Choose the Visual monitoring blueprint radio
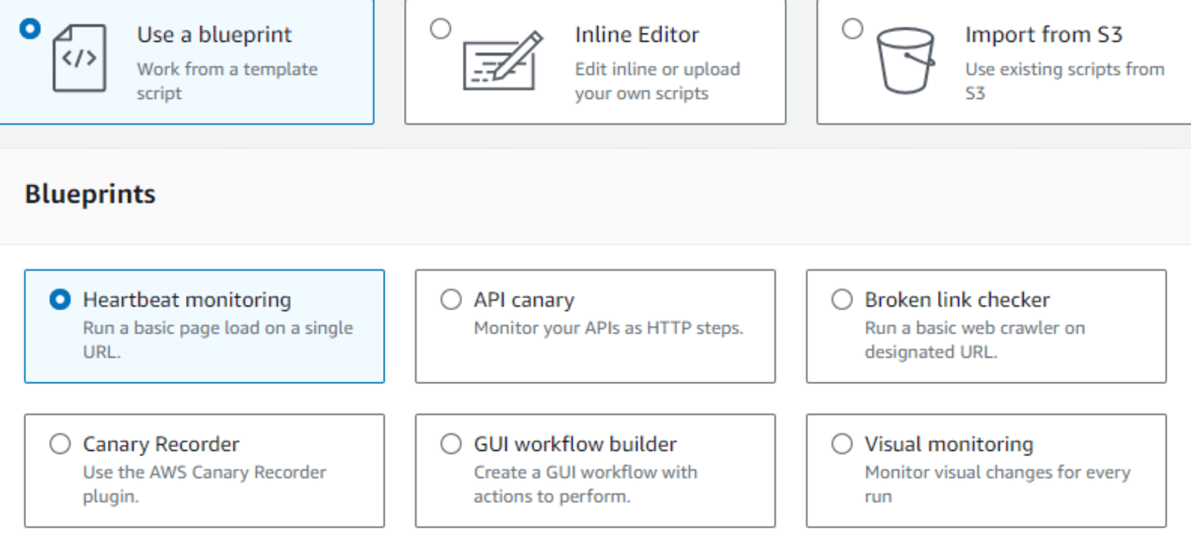Screen dimensions: 1191x558 [x=842, y=444]
